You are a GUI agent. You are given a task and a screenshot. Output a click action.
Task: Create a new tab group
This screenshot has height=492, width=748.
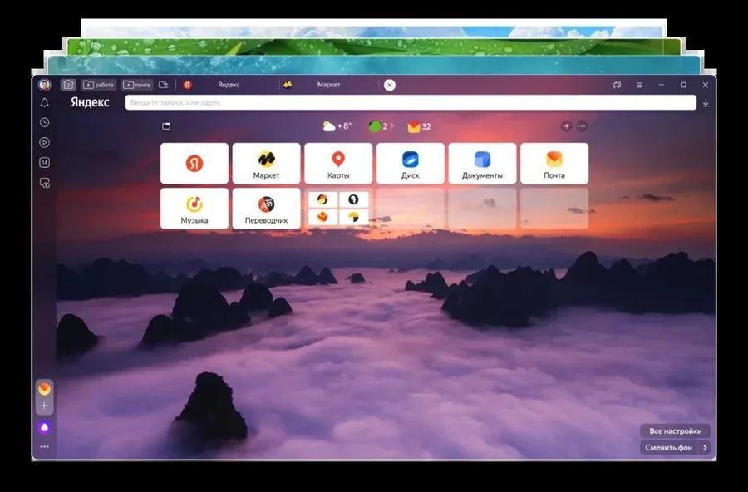[163, 85]
